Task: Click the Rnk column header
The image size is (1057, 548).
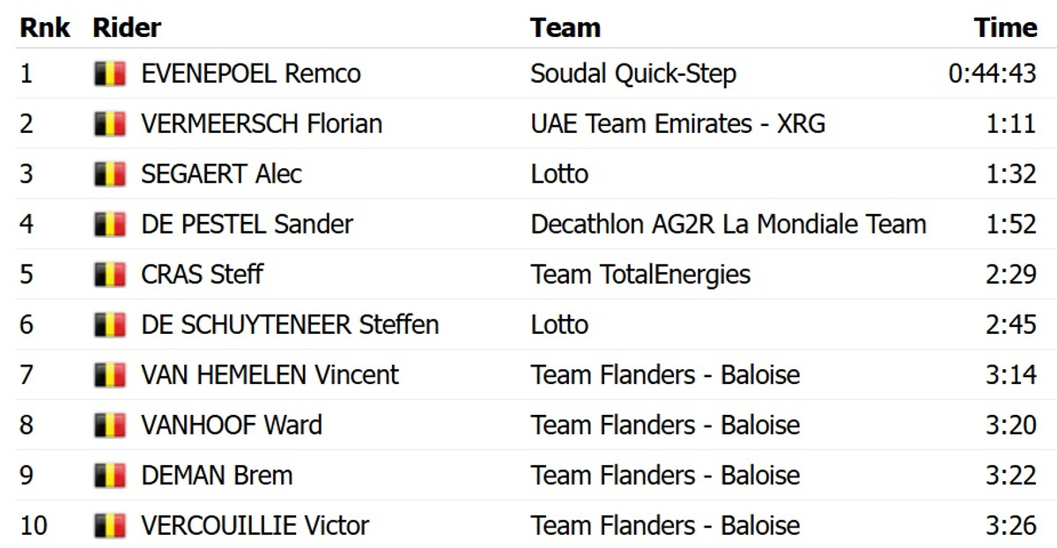Action: point(45,28)
